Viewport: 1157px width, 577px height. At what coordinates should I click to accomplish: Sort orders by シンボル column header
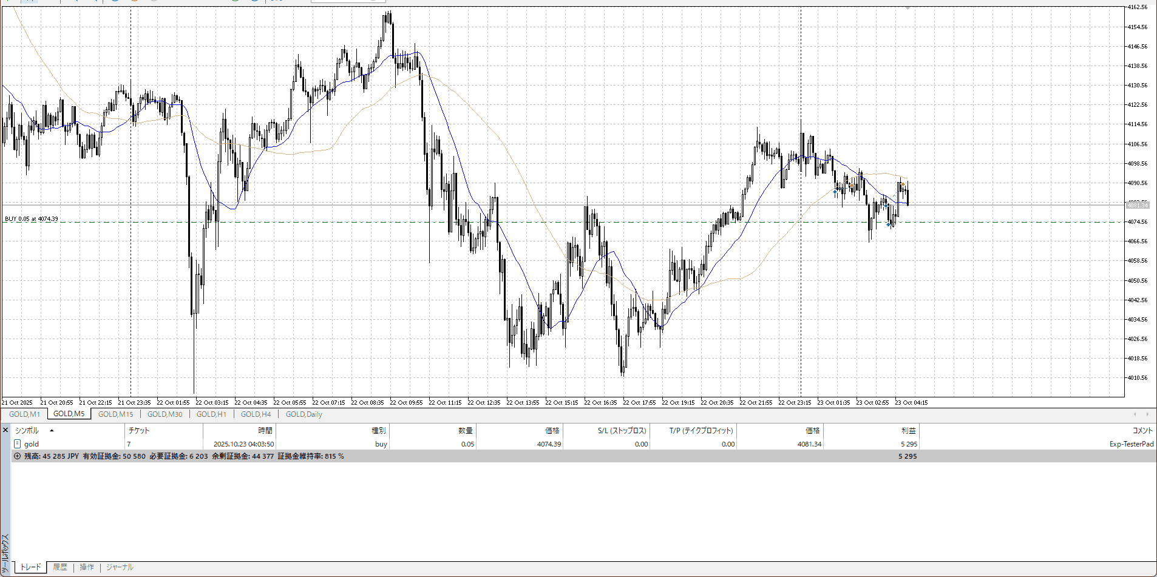tap(27, 430)
